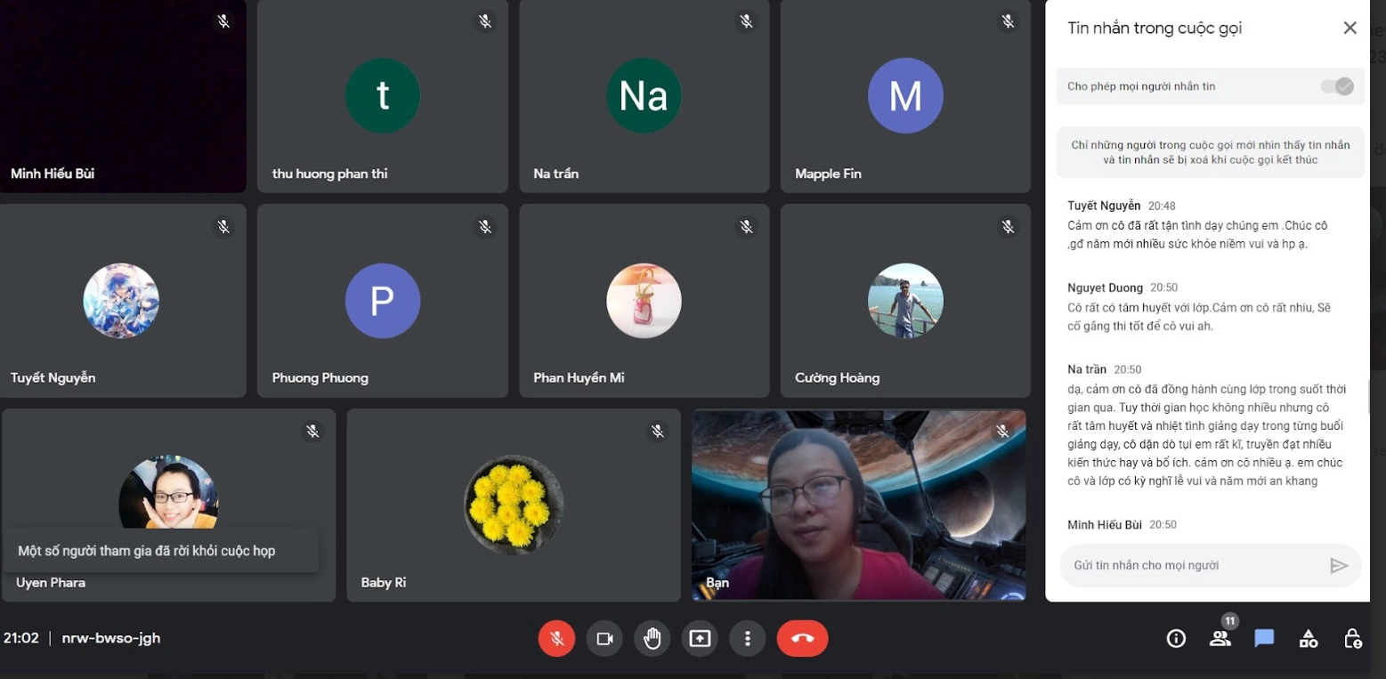Raise hand using the hand icon

click(x=652, y=638)
